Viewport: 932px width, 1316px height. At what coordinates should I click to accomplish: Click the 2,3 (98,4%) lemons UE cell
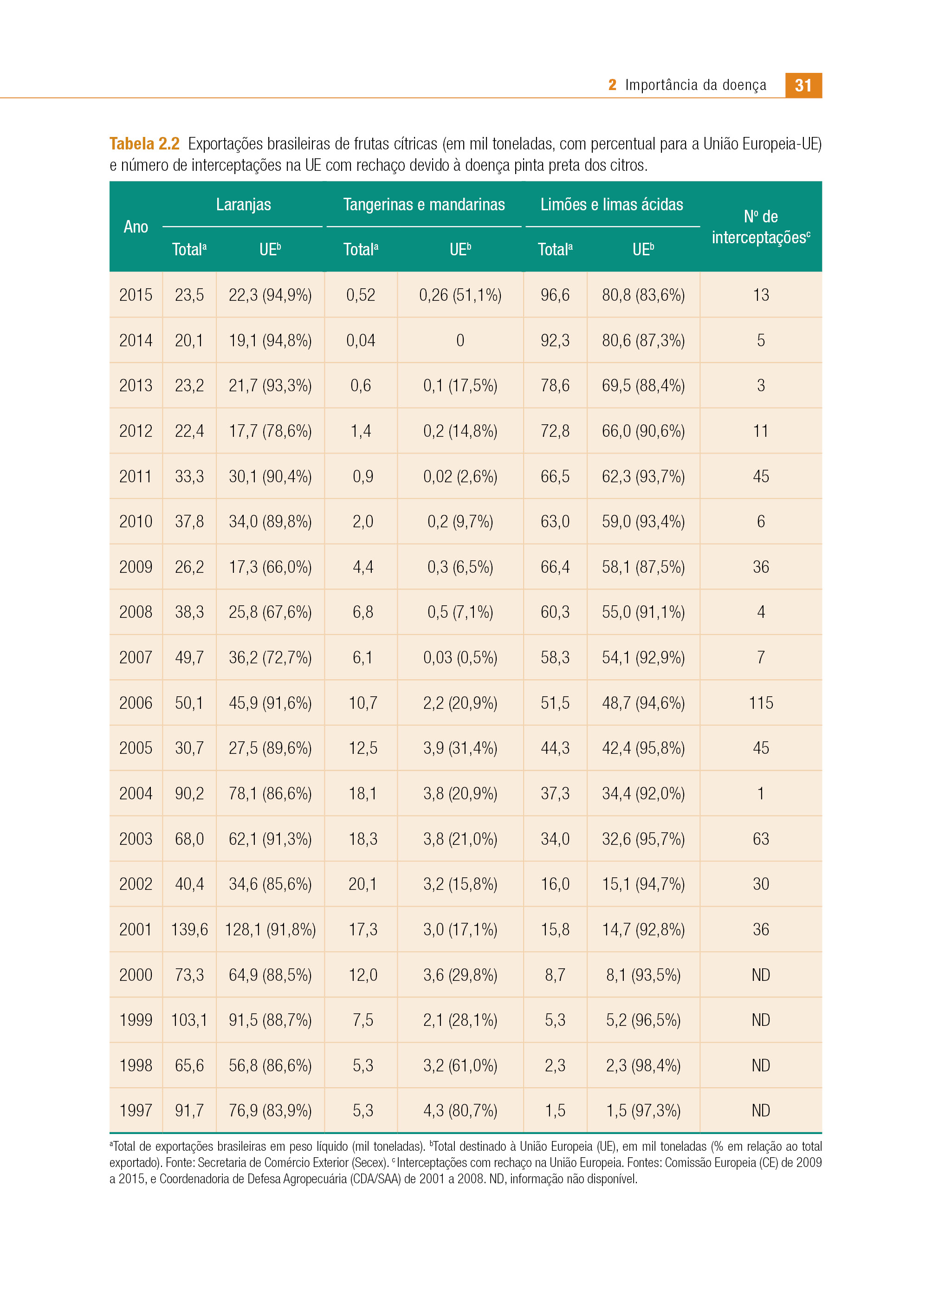click(643, 1065)
